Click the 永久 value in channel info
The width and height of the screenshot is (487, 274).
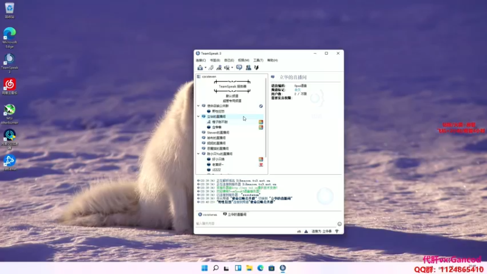tap(298, 90)
